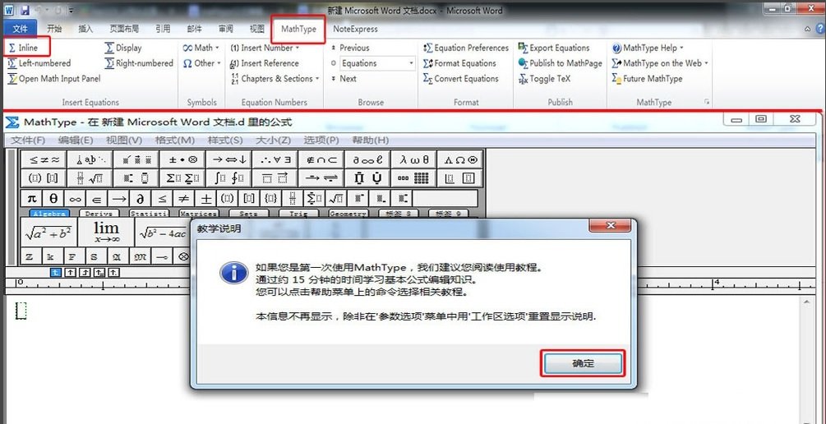The image size is (826, 424).
Task: Open fraction and radical templates palette
Action: pyautogui.click(x=90, y=178)
